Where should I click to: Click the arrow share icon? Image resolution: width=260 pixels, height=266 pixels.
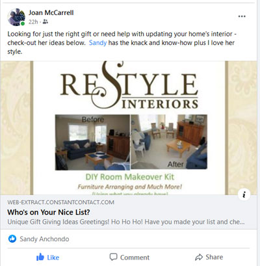(199, 258)
